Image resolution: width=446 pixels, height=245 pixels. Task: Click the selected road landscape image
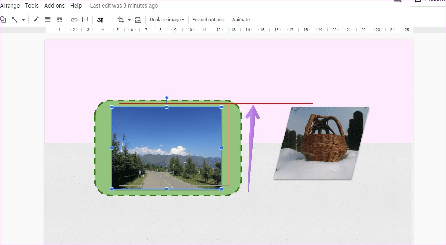click(167, 148)
